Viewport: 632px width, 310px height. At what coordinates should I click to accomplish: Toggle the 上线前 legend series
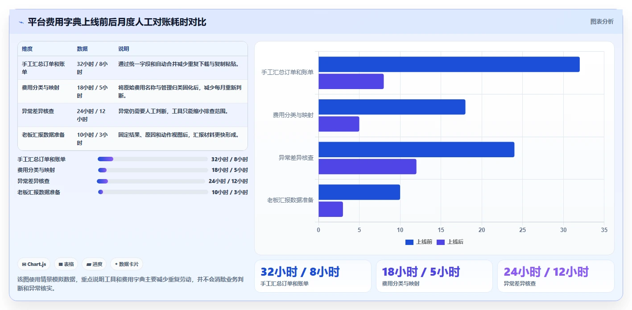[418, 242]
